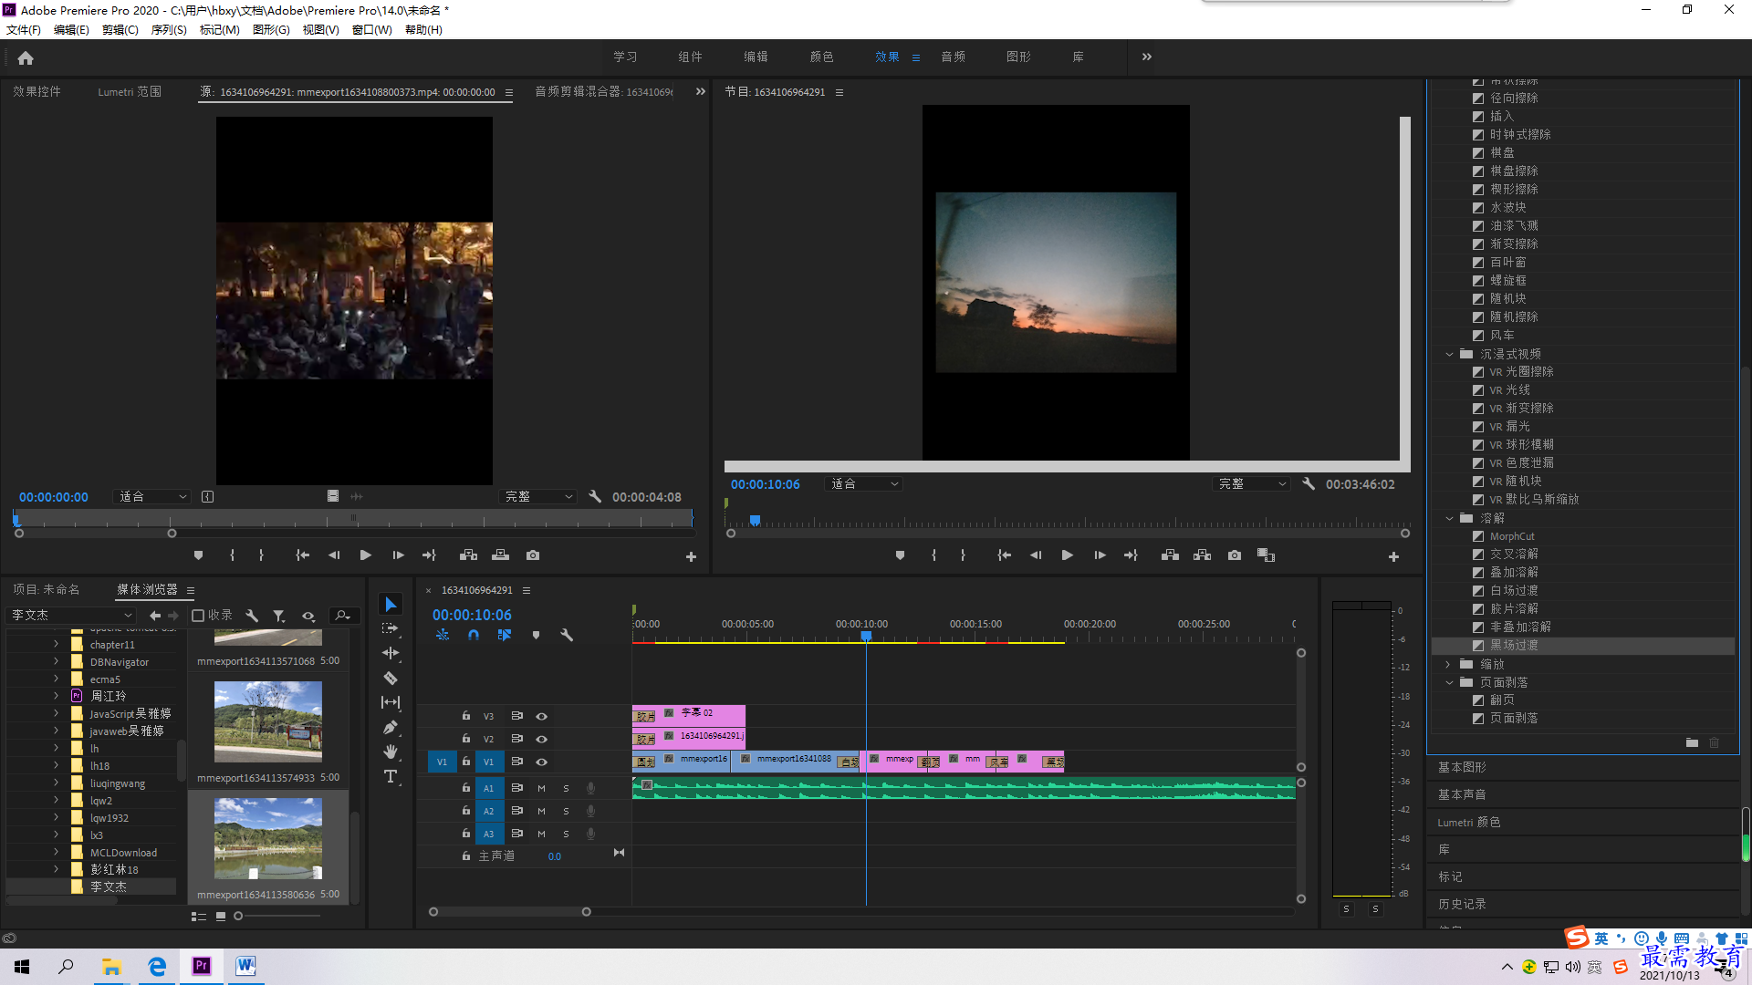Open the 图形(G) menu
This screenshot has height=985, width=1752.
tap(271, 30)
